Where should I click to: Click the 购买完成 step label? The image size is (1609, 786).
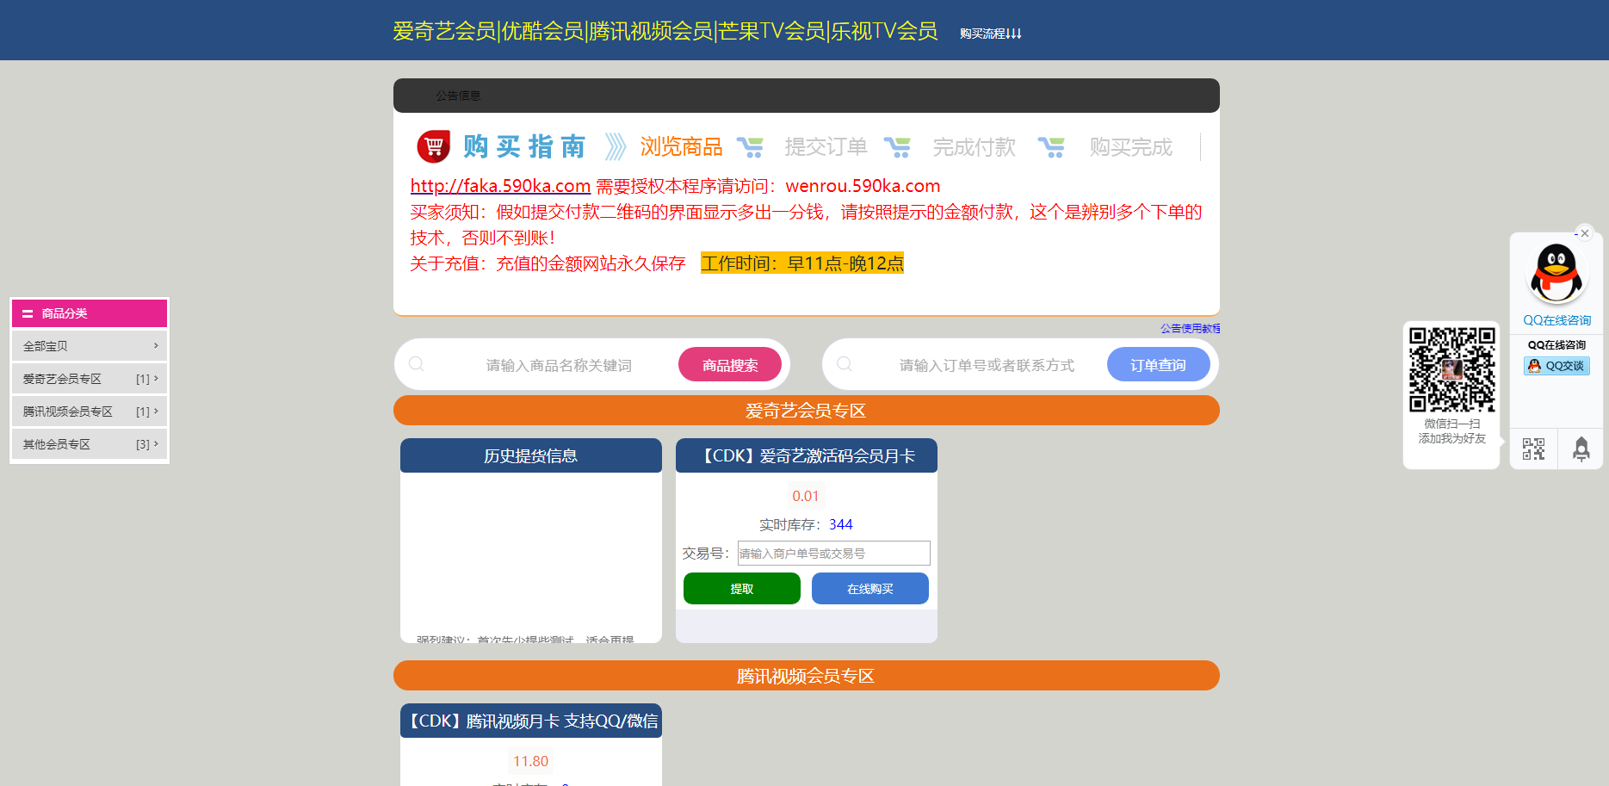(1130, 147)
